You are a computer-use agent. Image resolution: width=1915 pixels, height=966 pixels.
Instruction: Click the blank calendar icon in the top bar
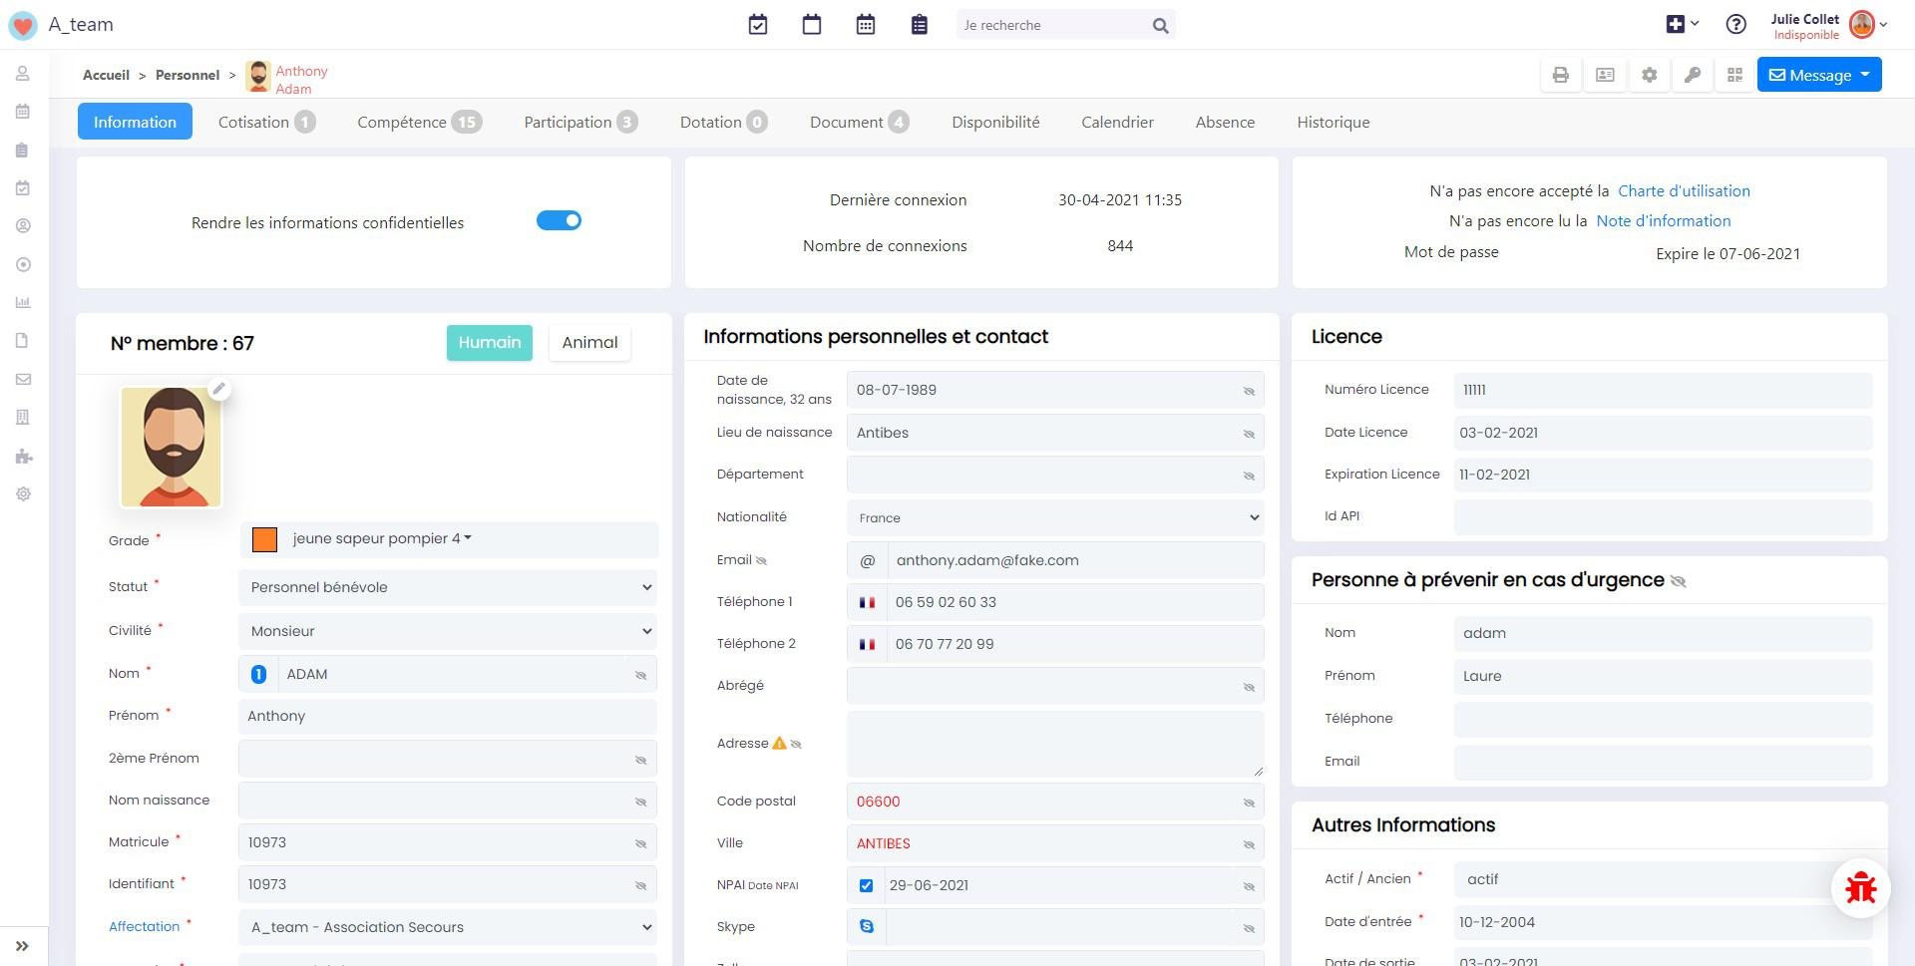tap(812, 25)
